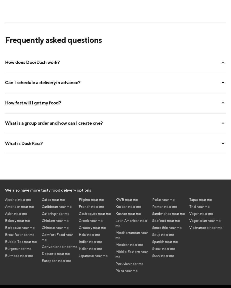Click 'Sushi near me' link
The width and height of the screenshot is (231, 288).
click(163, 256)
